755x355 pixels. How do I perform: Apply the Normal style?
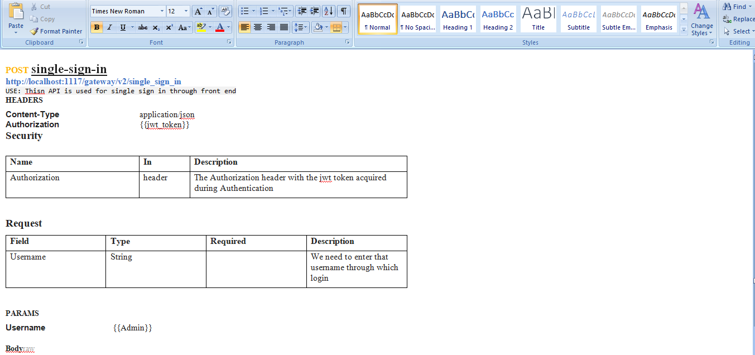click(378, 20)
